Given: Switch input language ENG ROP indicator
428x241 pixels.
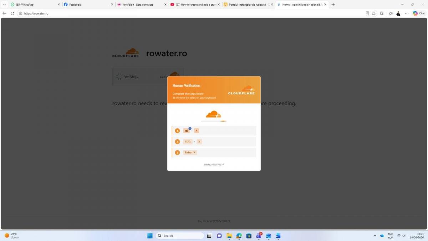Looking at the screenshot, I should [x=391, y=236].
